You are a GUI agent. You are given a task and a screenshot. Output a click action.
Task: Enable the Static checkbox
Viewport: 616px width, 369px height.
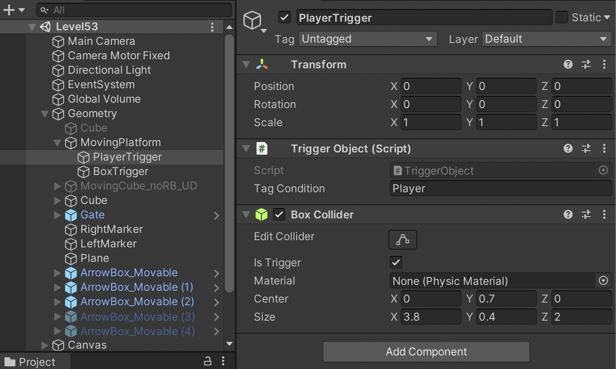(x=561, y=17)
